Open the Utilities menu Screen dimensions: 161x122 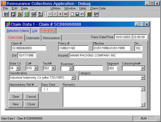pos(55,8)
